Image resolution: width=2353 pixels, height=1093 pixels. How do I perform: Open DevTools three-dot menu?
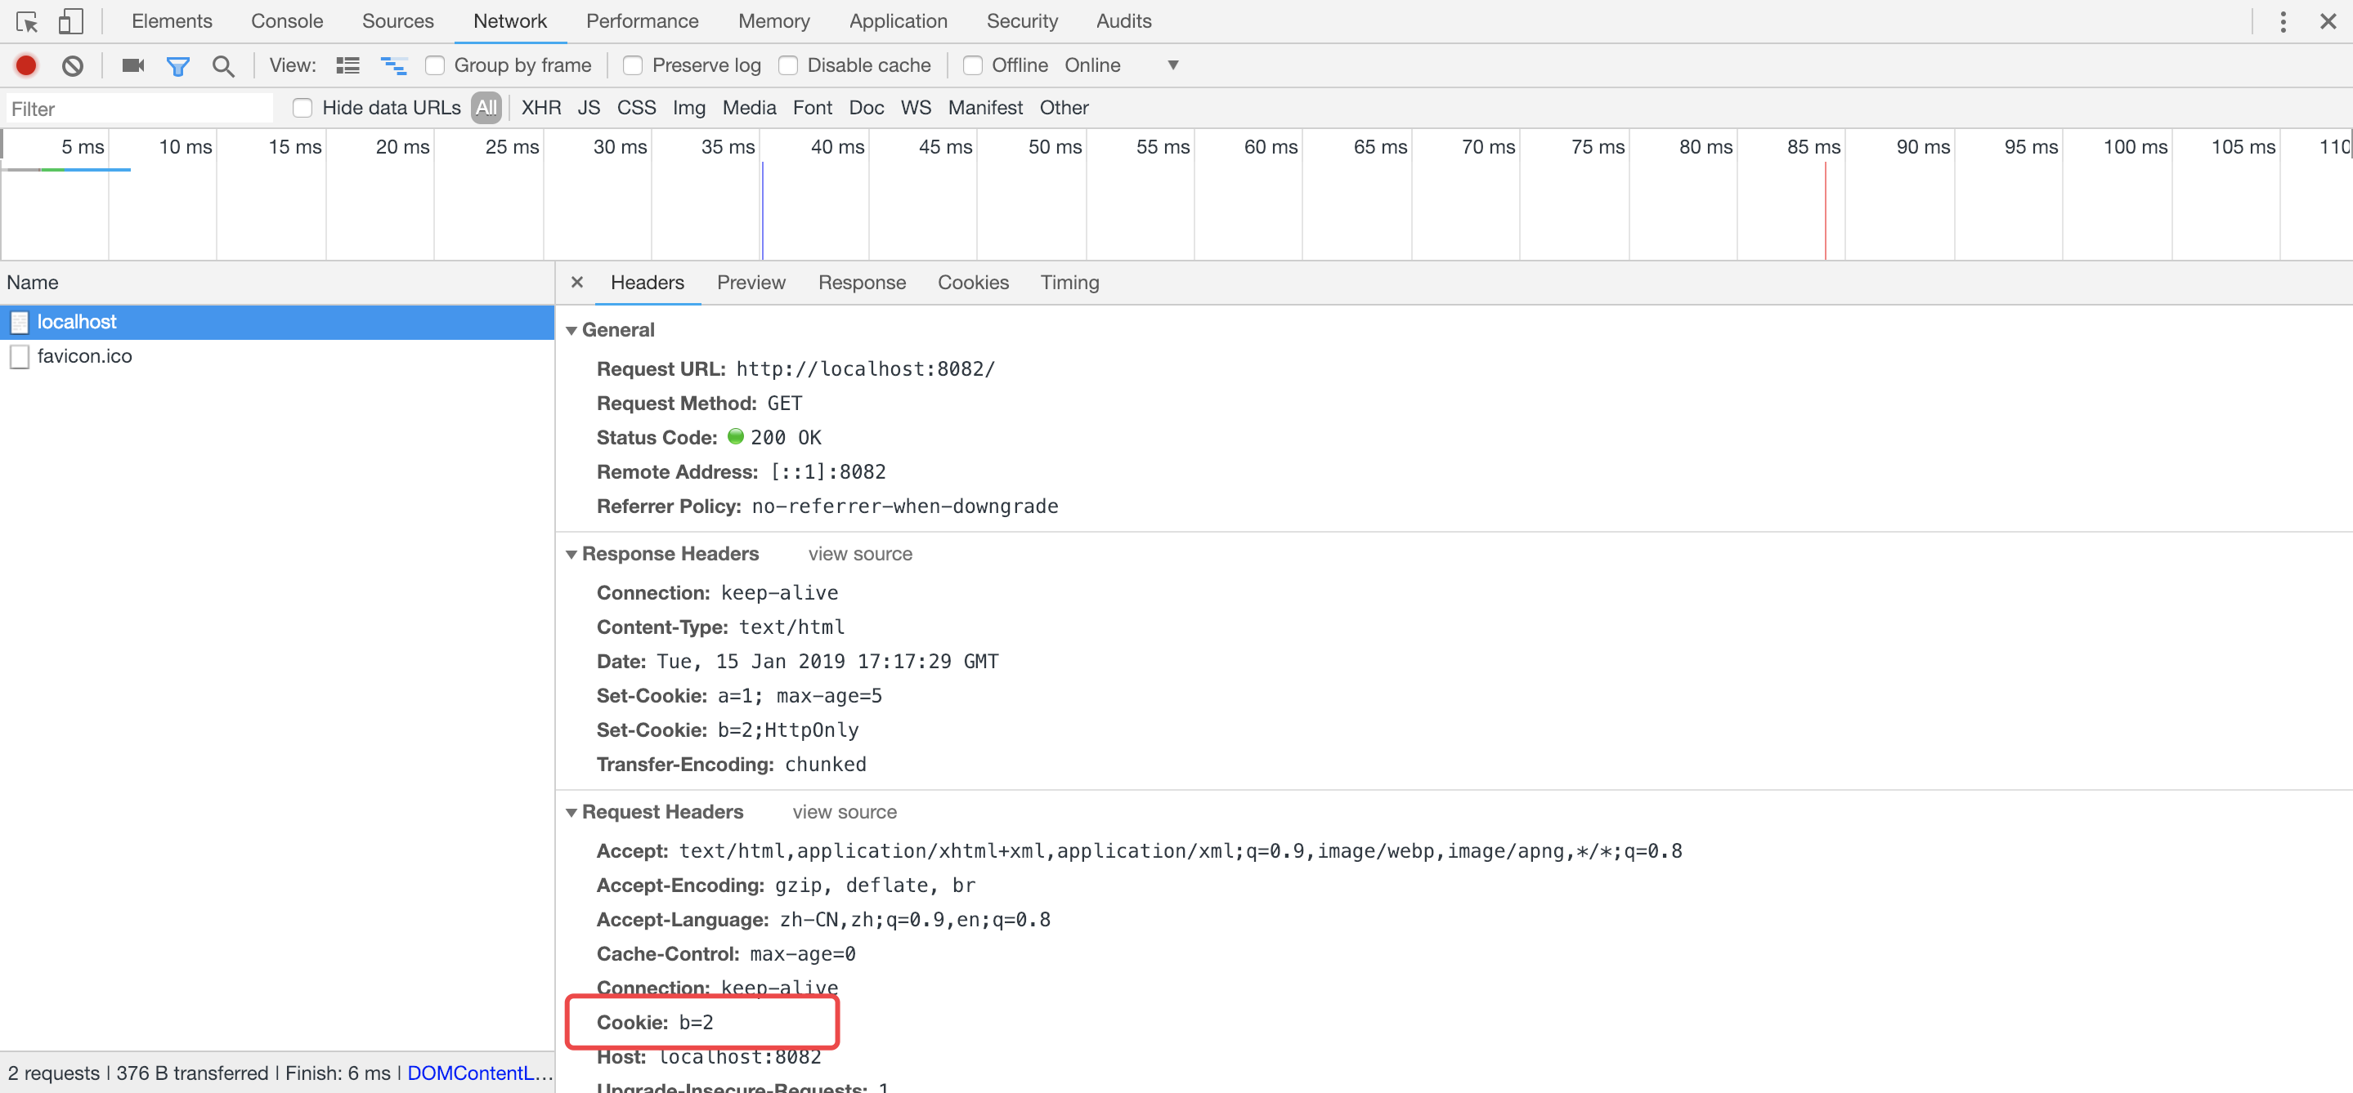(x=2283, y=22)
